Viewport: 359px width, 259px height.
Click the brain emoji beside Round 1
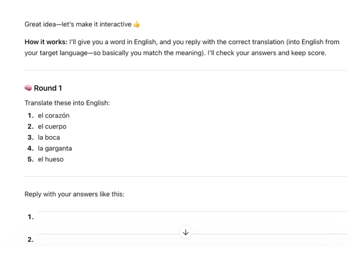(x=28, y=88)
